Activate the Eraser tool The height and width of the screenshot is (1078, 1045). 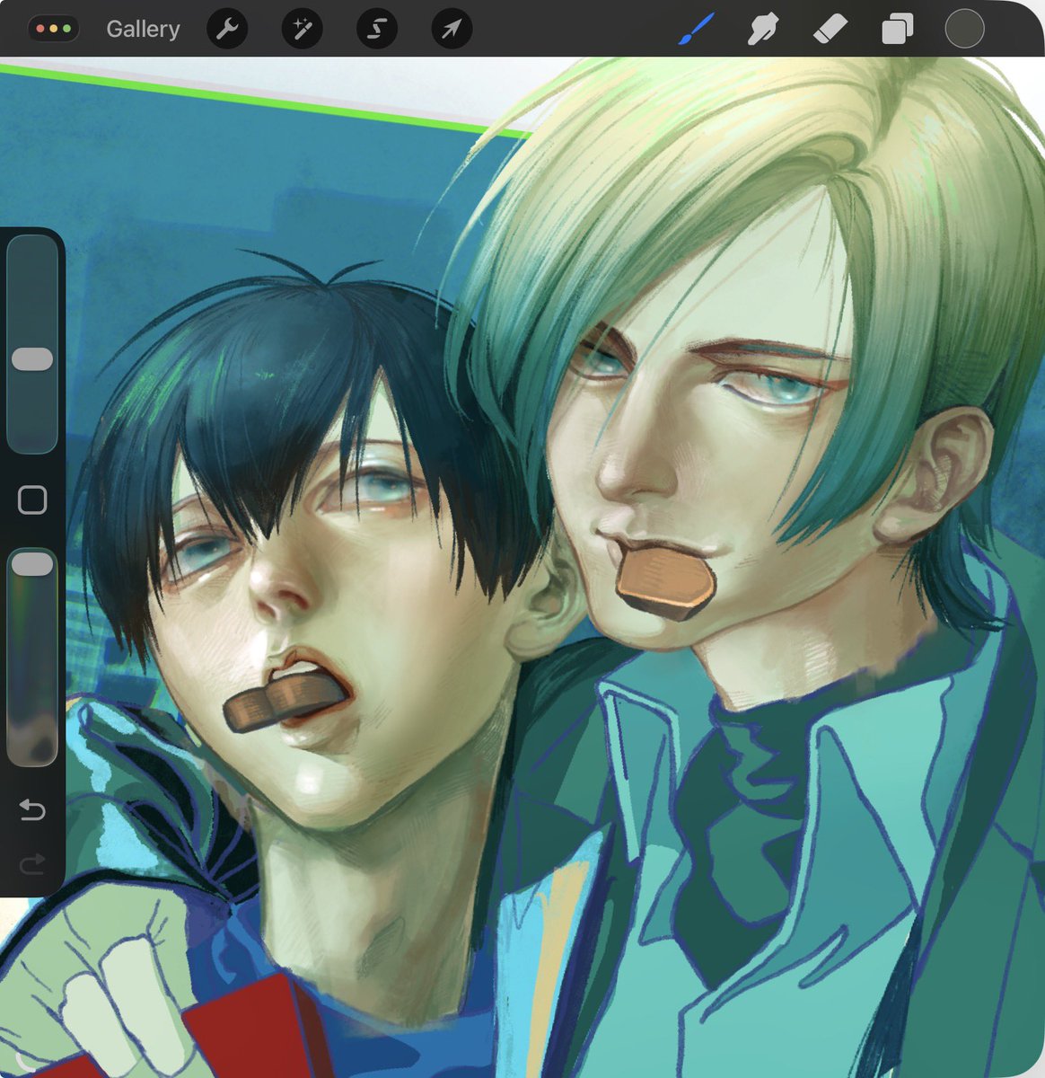[x=830, y=28]
